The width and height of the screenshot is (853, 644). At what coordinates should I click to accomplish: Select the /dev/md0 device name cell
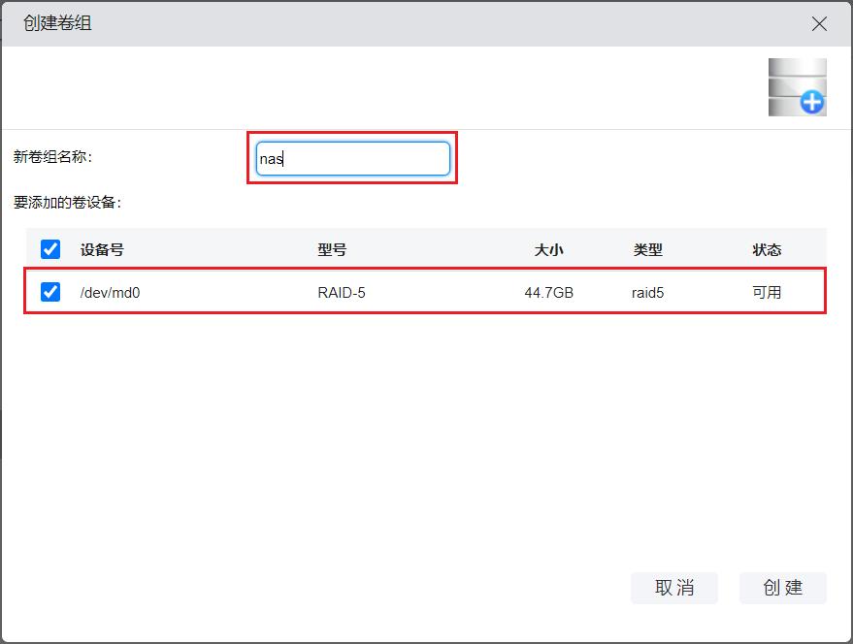110,292
